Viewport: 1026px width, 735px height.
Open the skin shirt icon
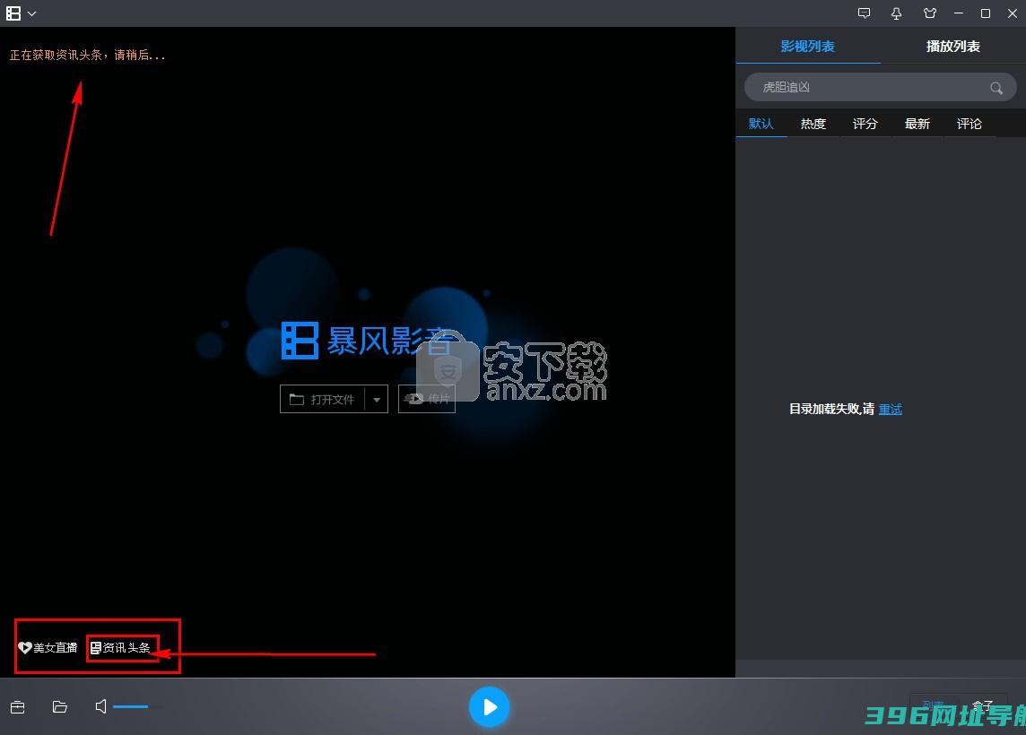point(929,13)
